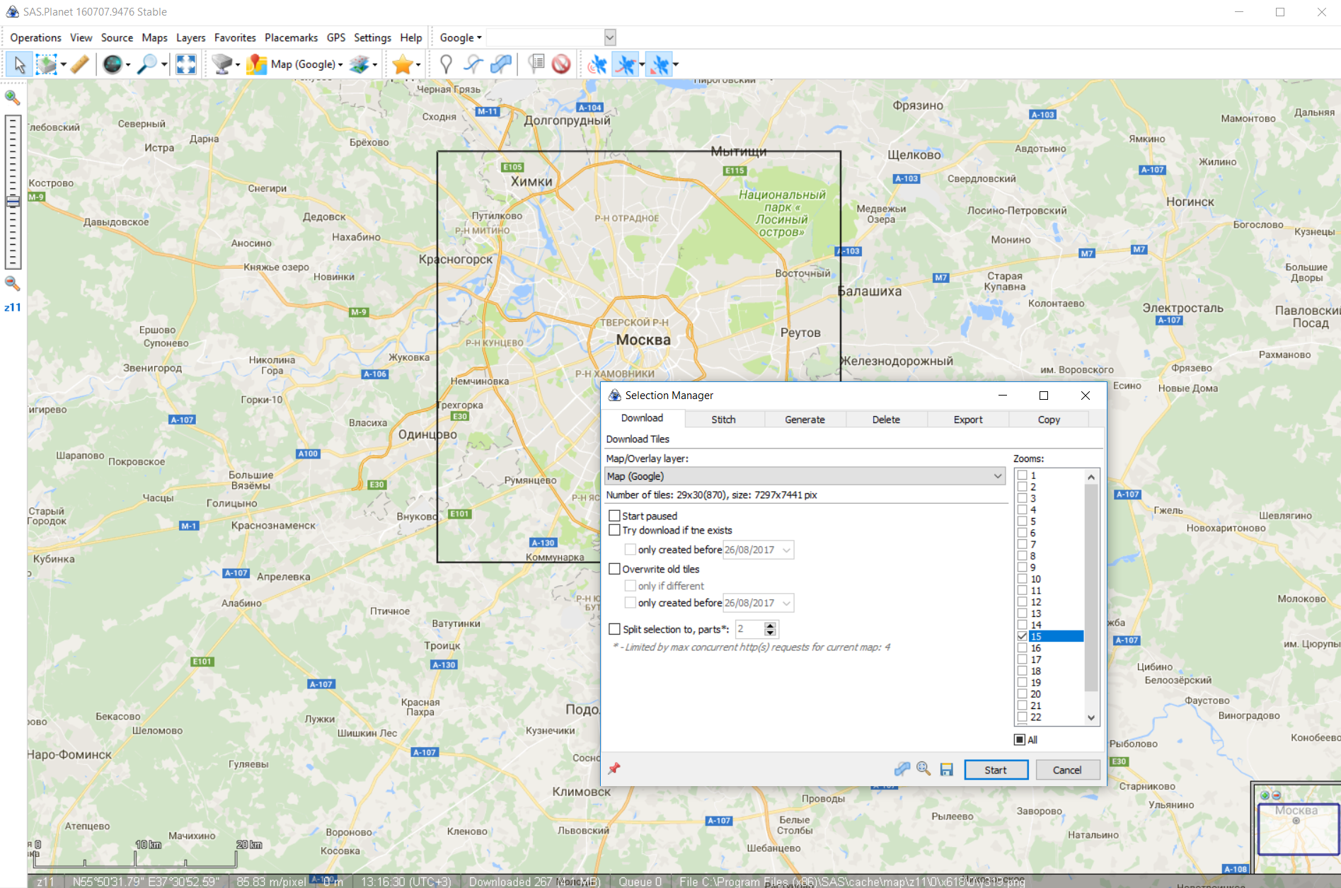This screenshot has height=888, width=1341.
Task: Click the zoom-to-selection magnifier icon in dialog
Action: (923, 769)
